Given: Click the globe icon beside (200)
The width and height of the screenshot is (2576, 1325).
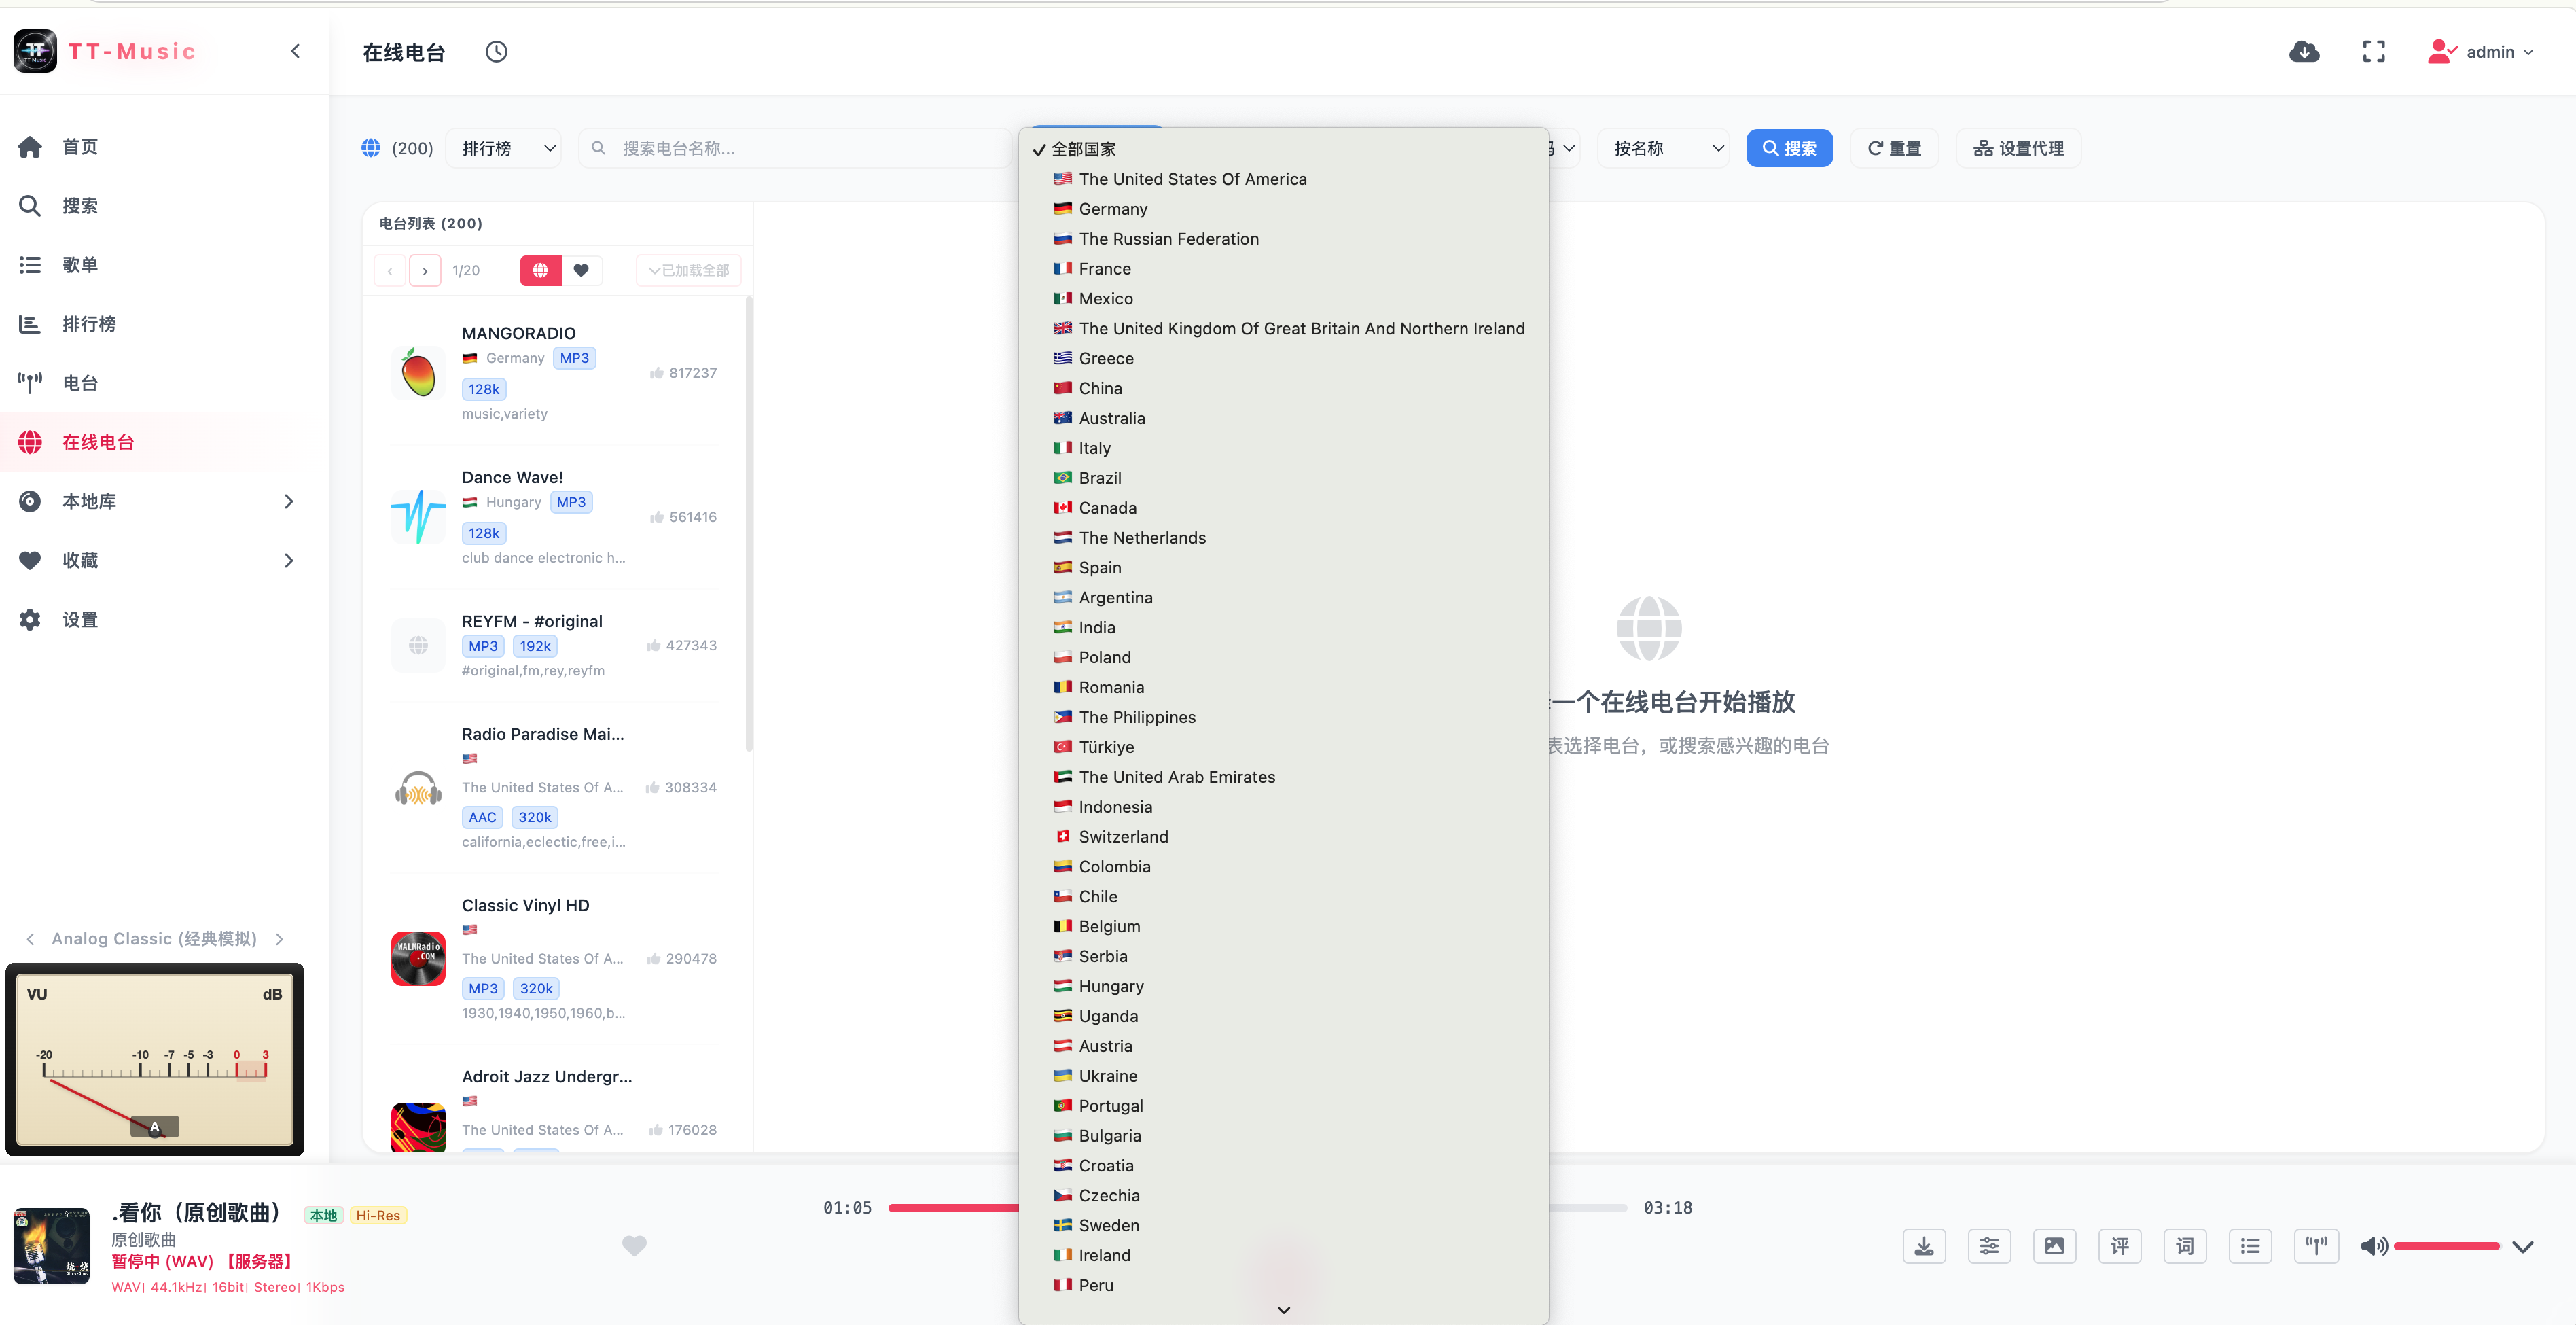Looking at the screenshot, I should tap(371, 148).
